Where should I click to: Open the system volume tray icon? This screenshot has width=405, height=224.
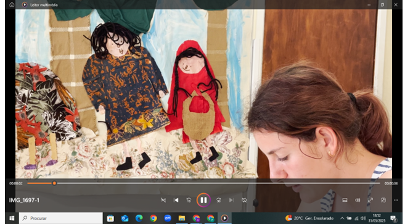click(363, 218)
